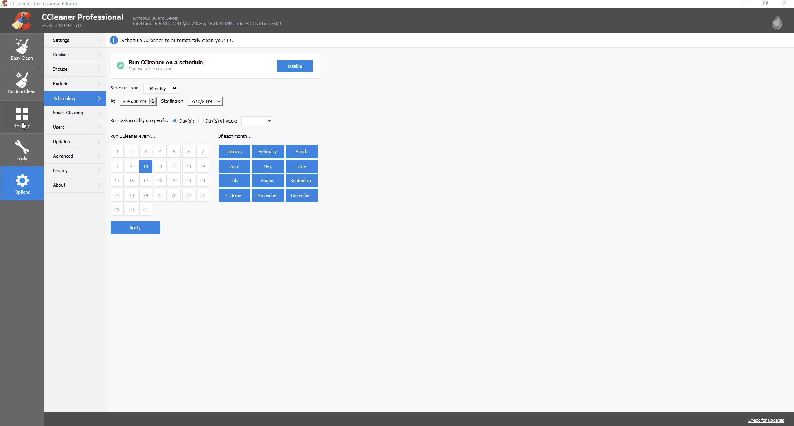
Task: Open the Schedule type Monthly dropdown
Action: (x=161, y=89)
